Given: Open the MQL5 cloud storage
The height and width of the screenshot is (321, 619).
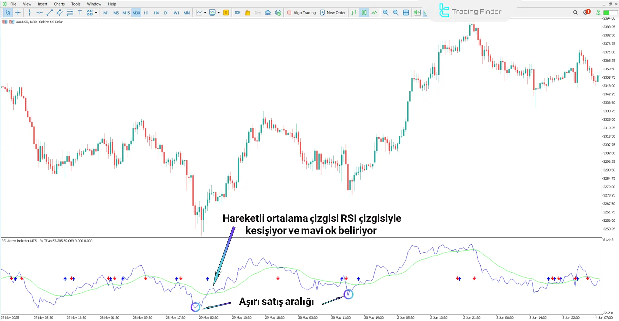Looking at the screenshot, I should (268, 13).
